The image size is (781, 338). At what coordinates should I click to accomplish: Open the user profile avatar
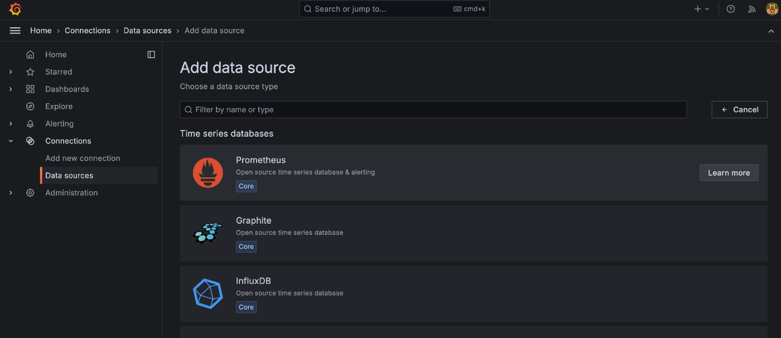coord(772,9)
